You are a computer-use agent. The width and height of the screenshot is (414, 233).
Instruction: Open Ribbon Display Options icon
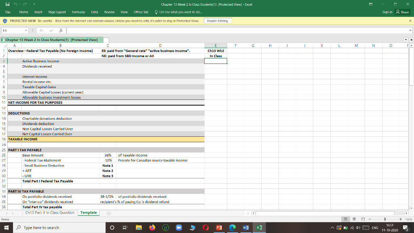click(x=371, y=4)
